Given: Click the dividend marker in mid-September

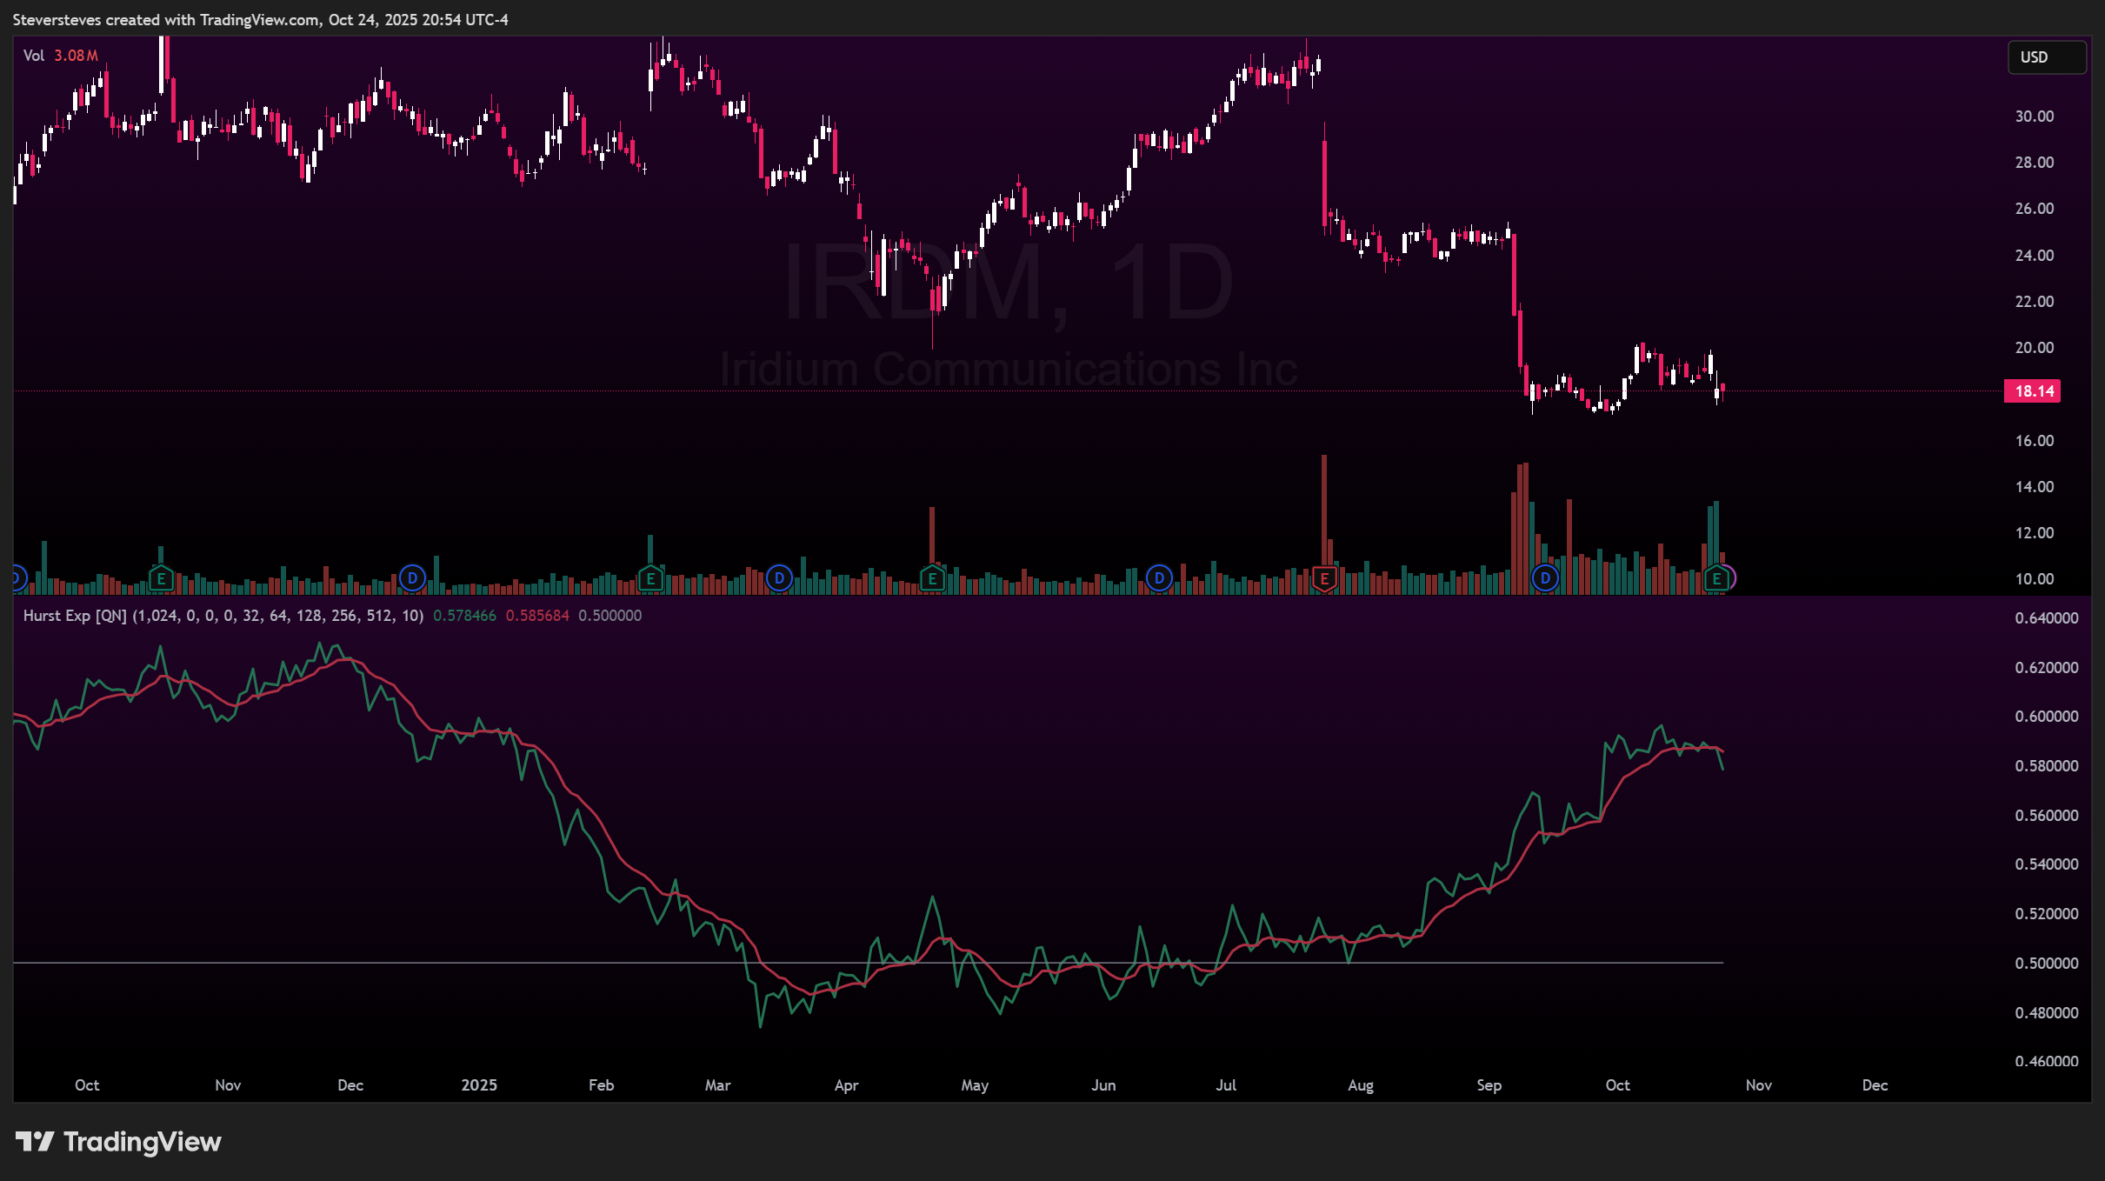Looking at the screenshot, I should click(x=1545, y=578).
